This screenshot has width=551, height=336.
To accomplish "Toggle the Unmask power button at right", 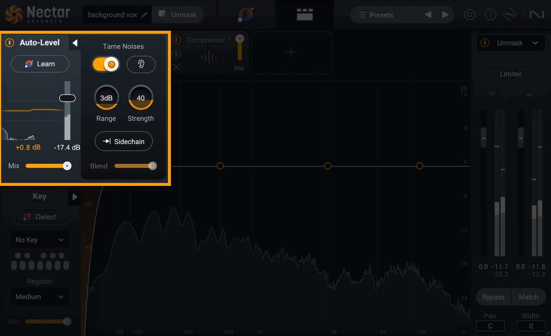I will tap(485, 43).
